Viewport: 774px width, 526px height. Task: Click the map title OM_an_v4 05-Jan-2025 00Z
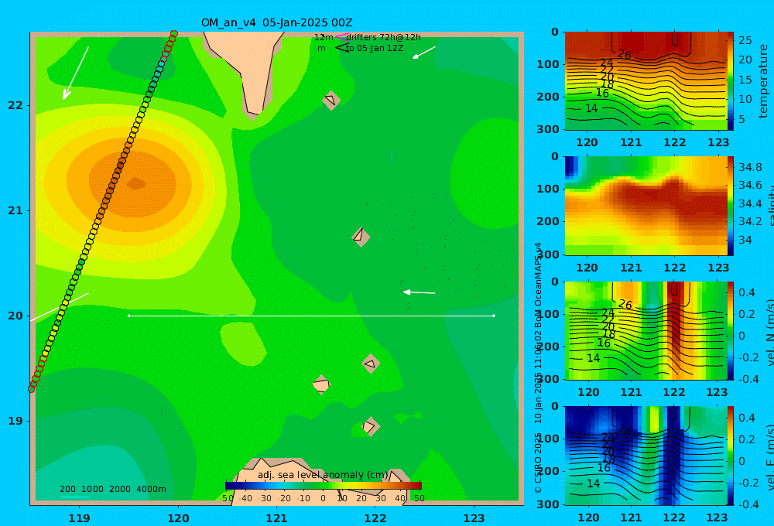pyautogui.click(x=276, y=22)
